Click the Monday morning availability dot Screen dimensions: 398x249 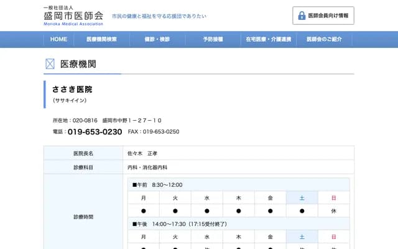pyautogui.click(x=144, y=211)
